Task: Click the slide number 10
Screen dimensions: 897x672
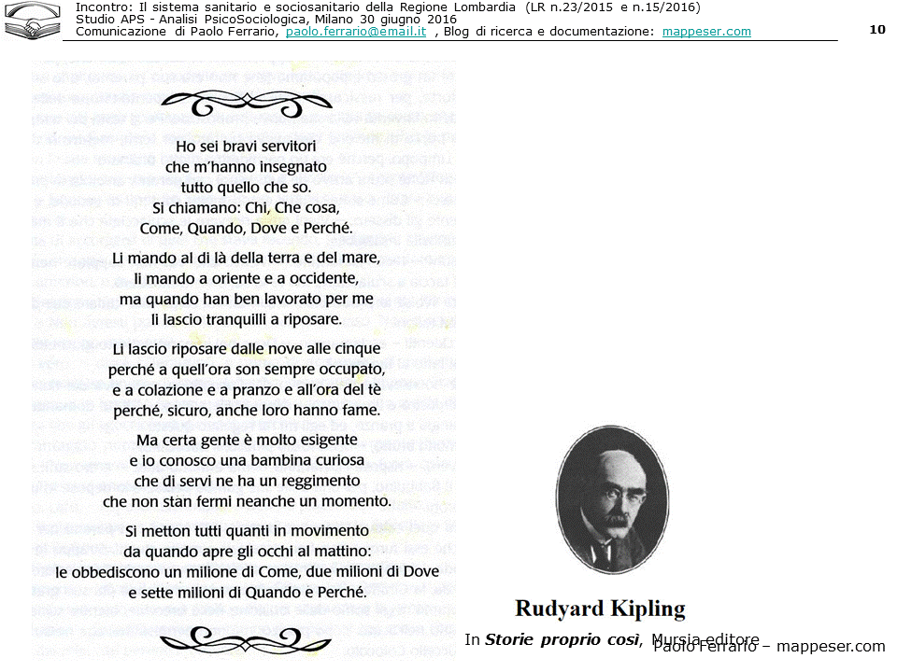Action: pos(876,29)
